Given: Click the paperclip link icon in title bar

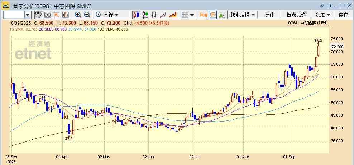Looking at the screenshot, I should pyautogui.click(x=322, y=6).
